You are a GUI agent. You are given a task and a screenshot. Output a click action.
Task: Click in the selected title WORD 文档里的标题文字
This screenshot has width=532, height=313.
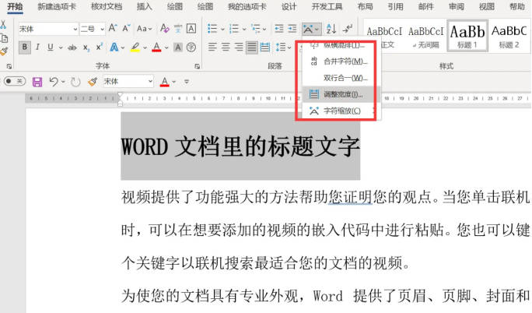[240, 146]
